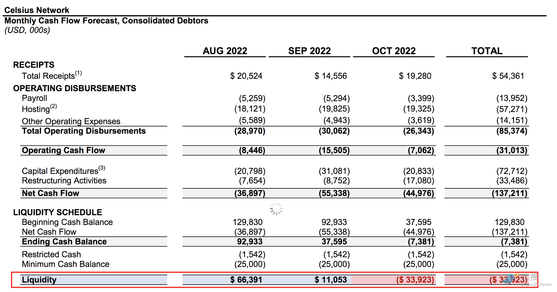Click the 'SEP 2022' column header
This screenshot has width=557, height=292.
309,51
